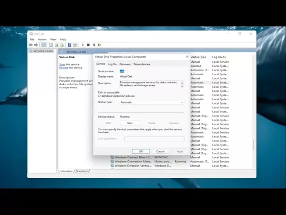The height and width of the screenshot is (215, 286).
Task: Click the Export List toolbar icon
Action: (x=63, y=45)
